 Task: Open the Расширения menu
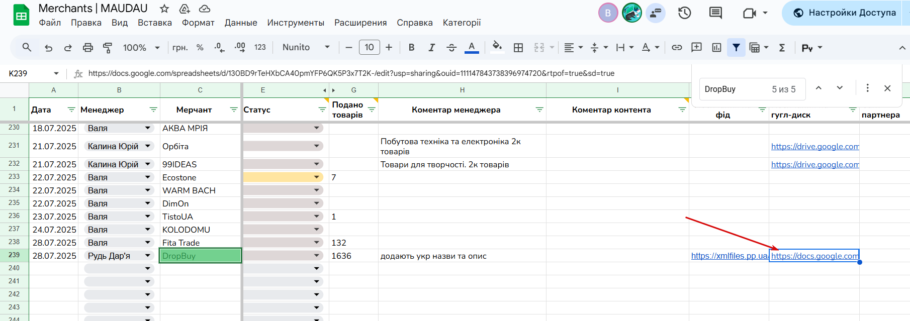click(x=360, y=23)
